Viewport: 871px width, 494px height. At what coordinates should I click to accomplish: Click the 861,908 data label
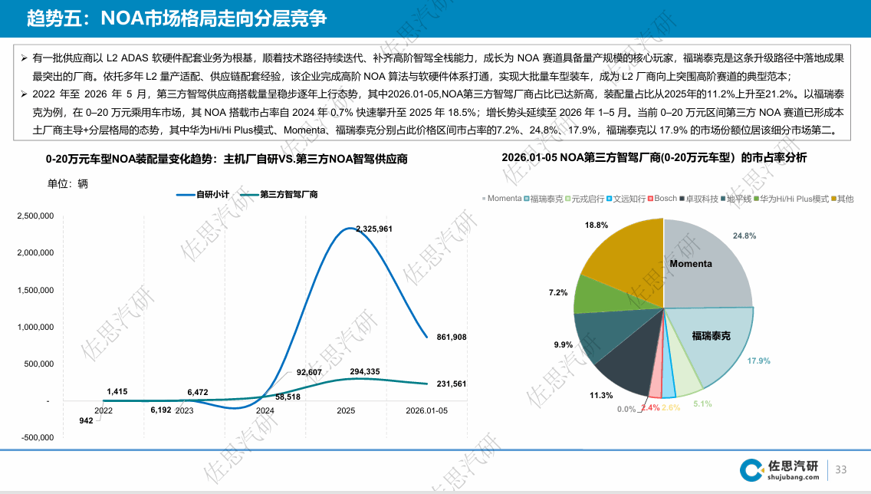pos(451,338)
